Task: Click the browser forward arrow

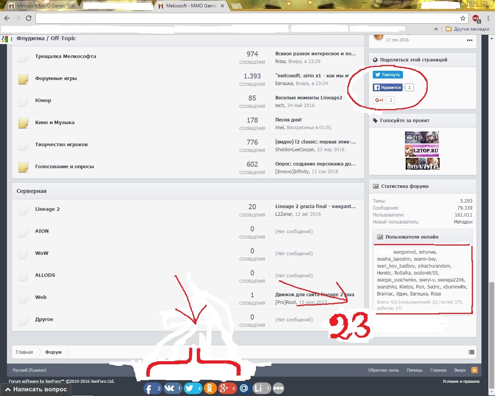Action: pos(18,18)
